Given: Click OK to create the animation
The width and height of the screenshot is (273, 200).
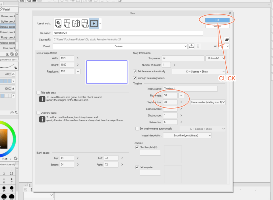Looking at the screenshot, I should click(217, 20).
